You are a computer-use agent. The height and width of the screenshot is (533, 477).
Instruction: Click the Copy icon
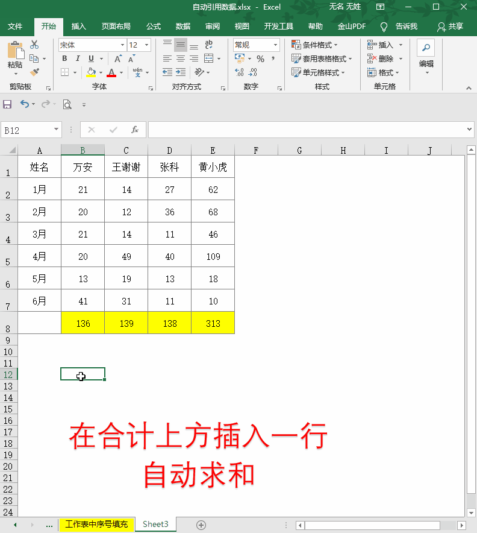coord(34,58)
